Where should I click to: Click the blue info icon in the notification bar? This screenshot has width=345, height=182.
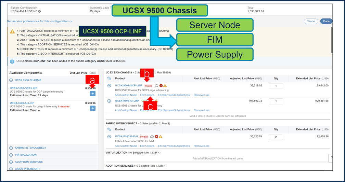(12, 61)
